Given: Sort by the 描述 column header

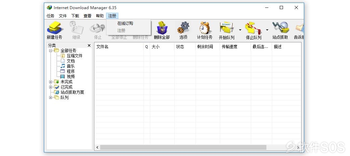Looking at the screenshot, I should pos(286,47).
